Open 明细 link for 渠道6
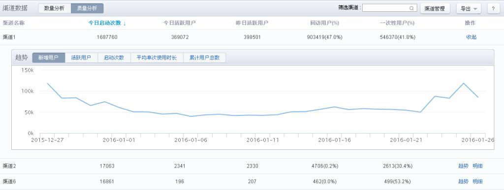This screenshot has width=504, height=190. point(477,181)
